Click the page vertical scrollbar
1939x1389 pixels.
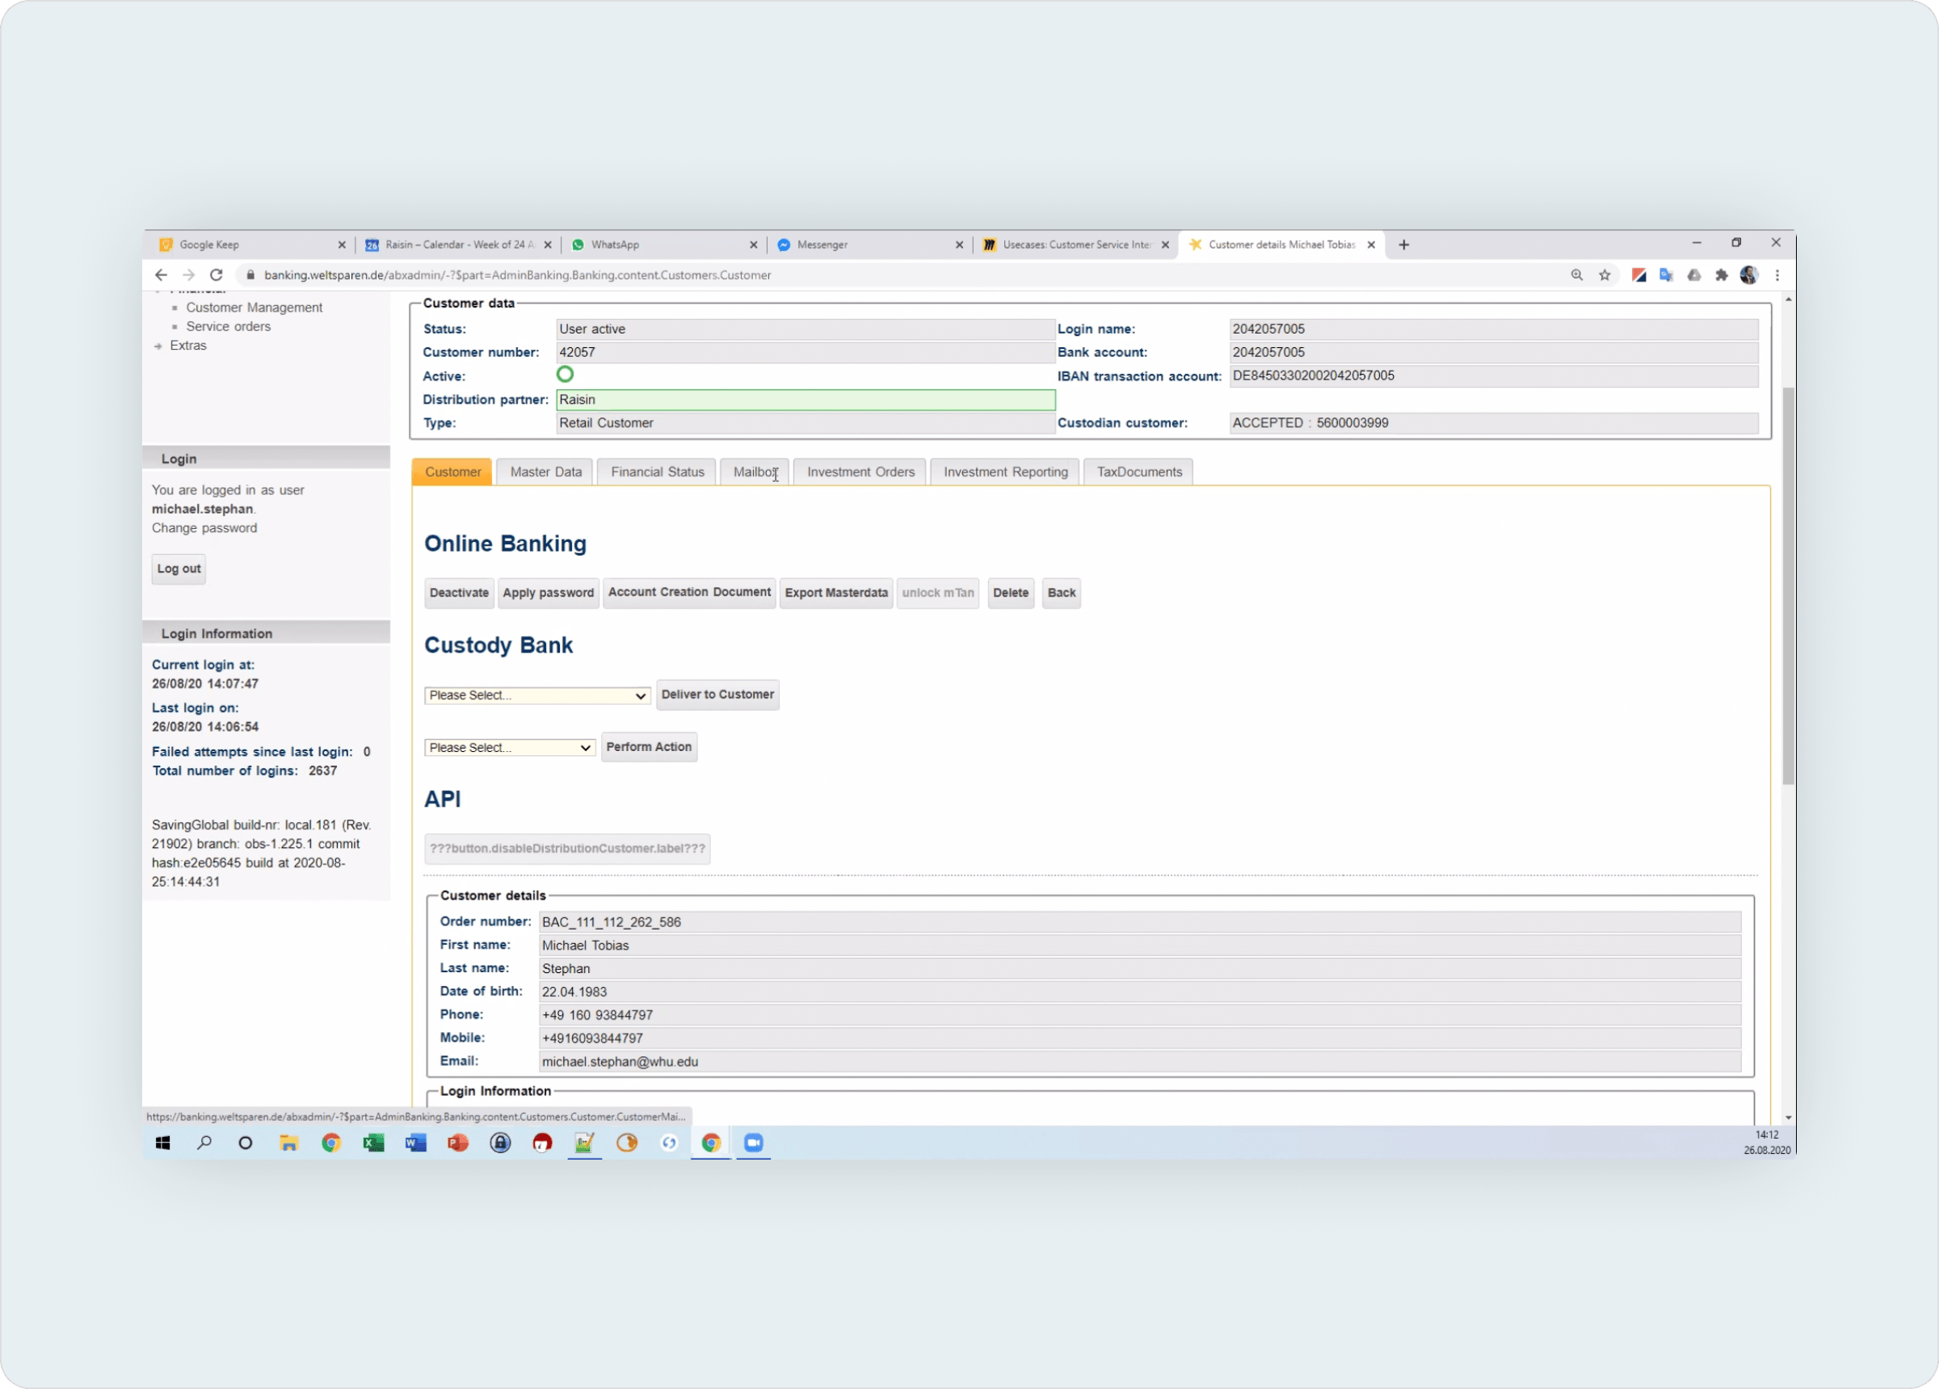pos(1788,585)
